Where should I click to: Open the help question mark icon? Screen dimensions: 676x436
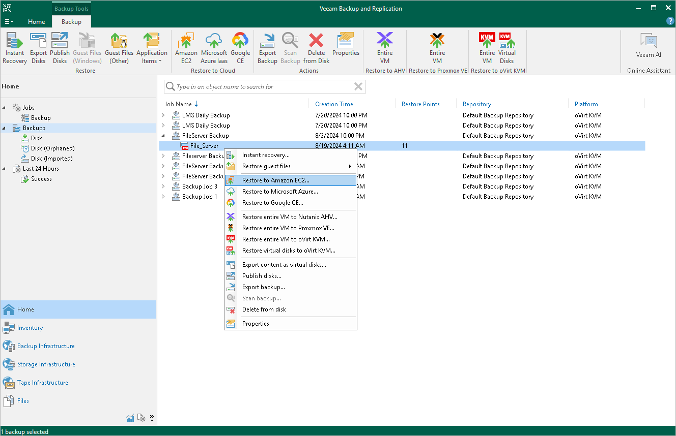click(x=670, y=21)
